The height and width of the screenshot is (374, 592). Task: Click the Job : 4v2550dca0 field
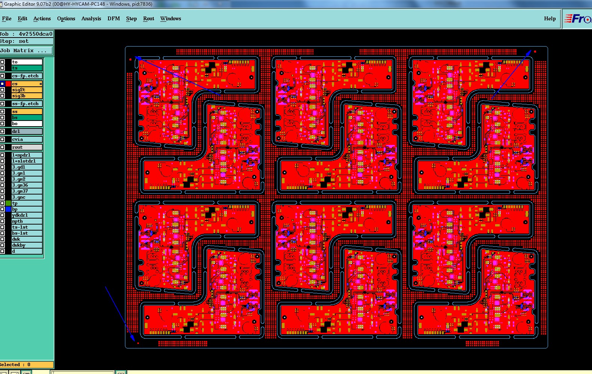click(x=27, y=34)
